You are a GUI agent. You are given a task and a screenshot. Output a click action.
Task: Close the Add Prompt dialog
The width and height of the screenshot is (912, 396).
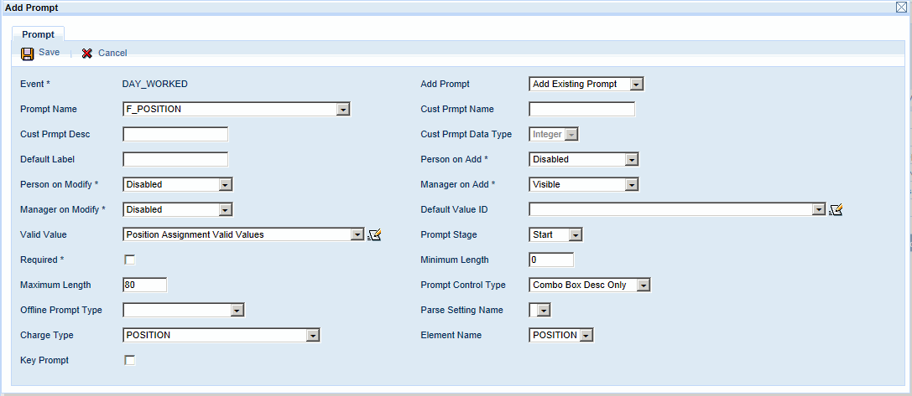903,7
